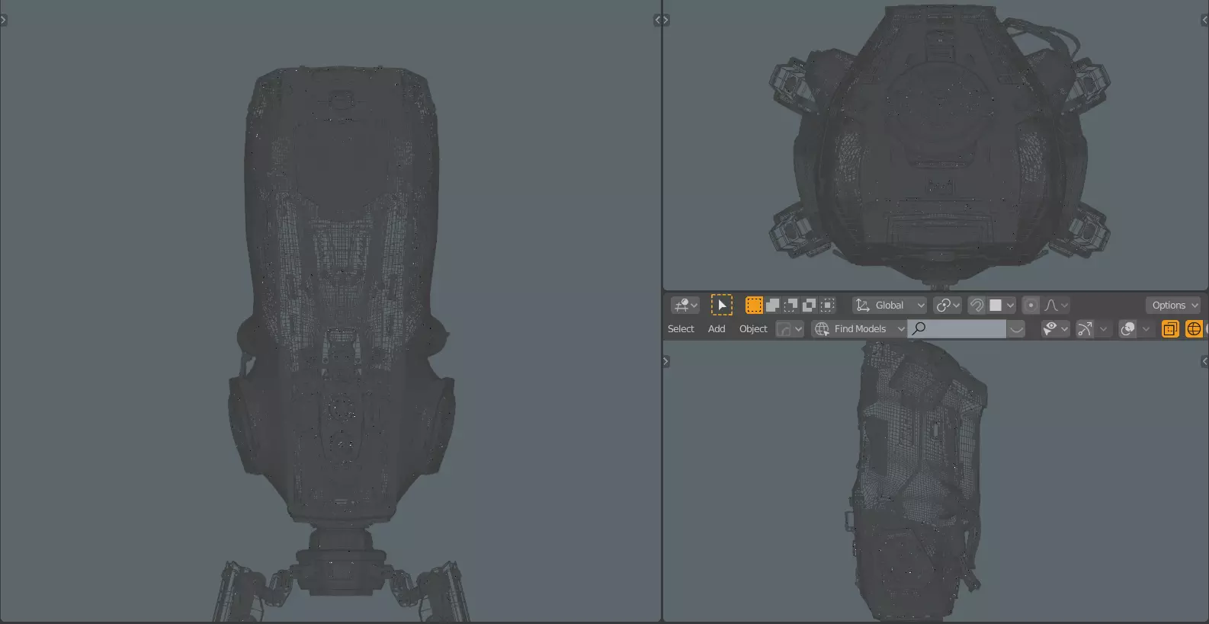Open search filter popover chevron
The height and width of the screenshot is (624, 1209).
(x=1016, y=328)
